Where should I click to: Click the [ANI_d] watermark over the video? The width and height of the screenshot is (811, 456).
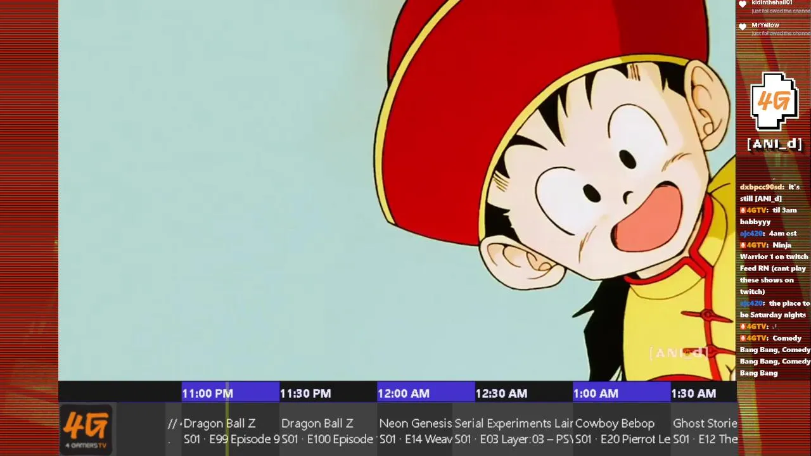click(x=679, y=353)
